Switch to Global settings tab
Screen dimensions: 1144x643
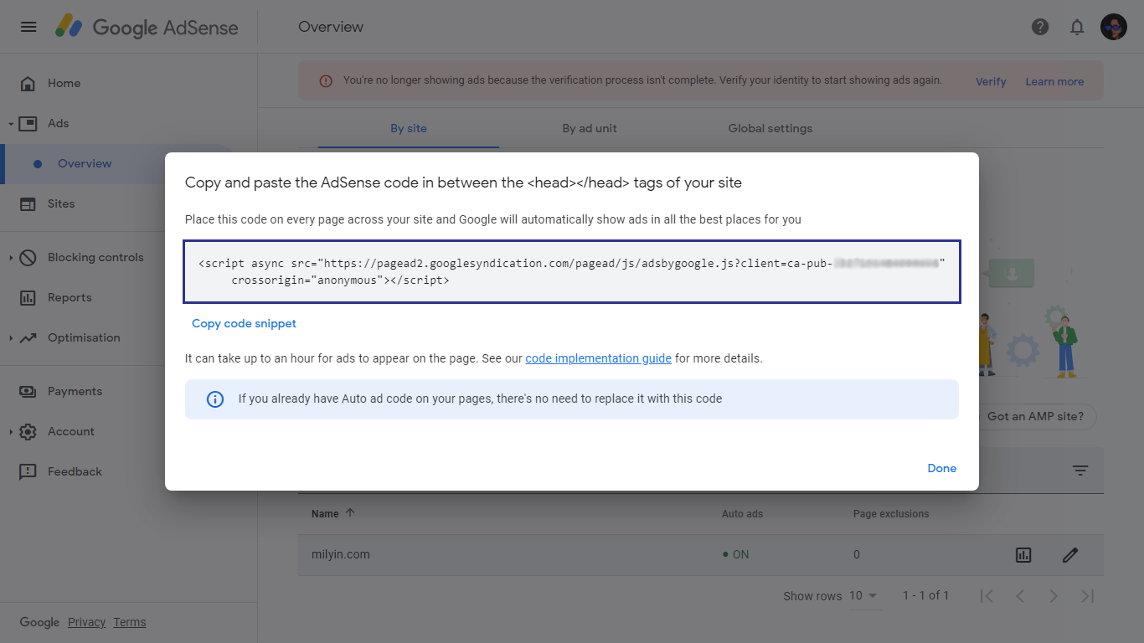pyautogui.click(x=770, y=128)
